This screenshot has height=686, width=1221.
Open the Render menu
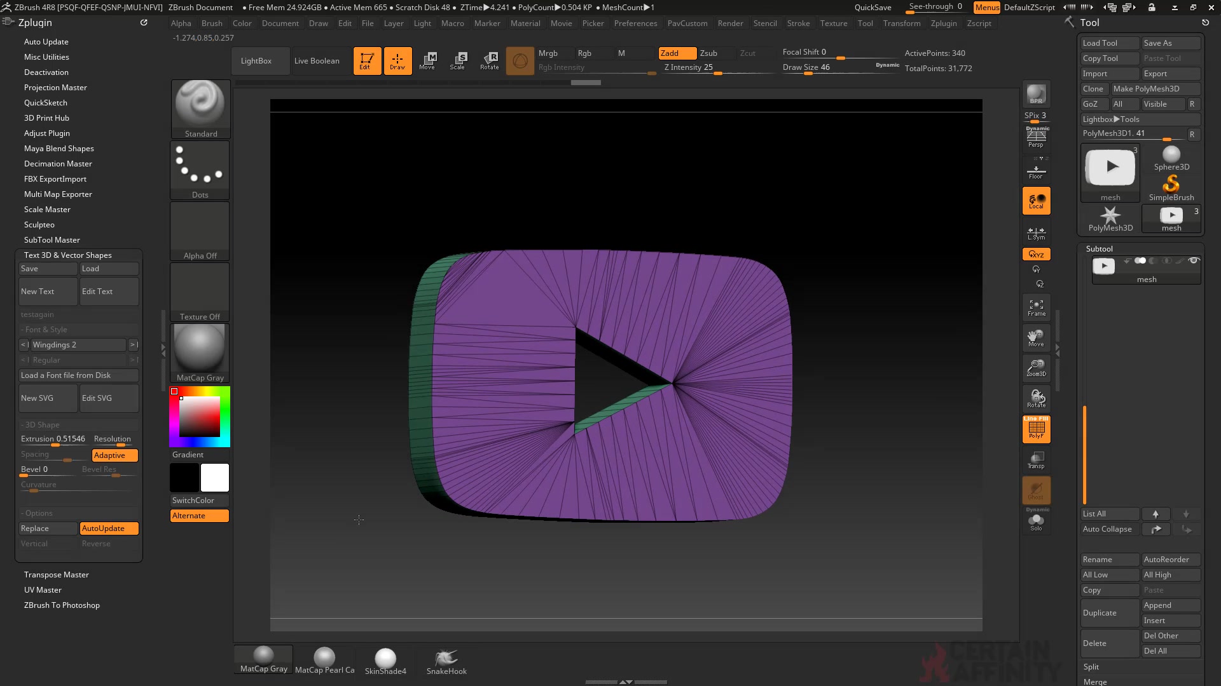point(730,24)
